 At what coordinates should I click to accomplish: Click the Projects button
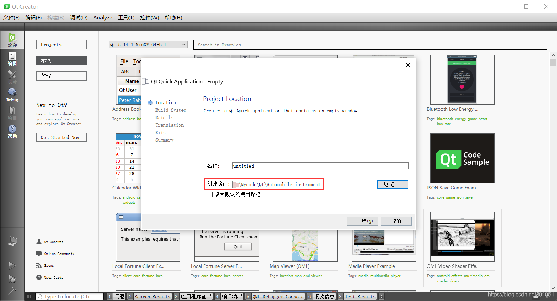coord(62,45)
